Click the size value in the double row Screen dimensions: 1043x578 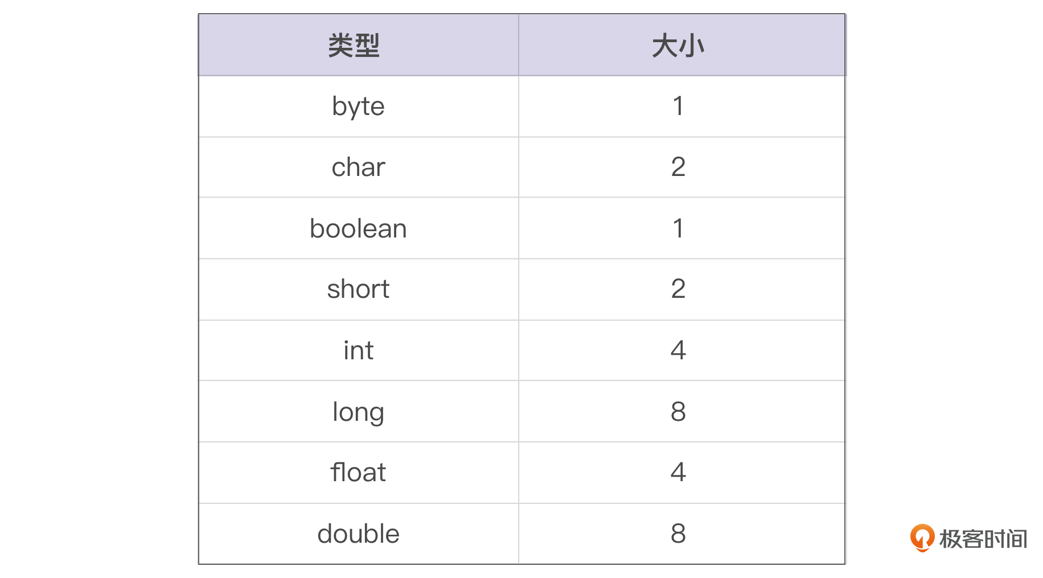pos(678,534)
